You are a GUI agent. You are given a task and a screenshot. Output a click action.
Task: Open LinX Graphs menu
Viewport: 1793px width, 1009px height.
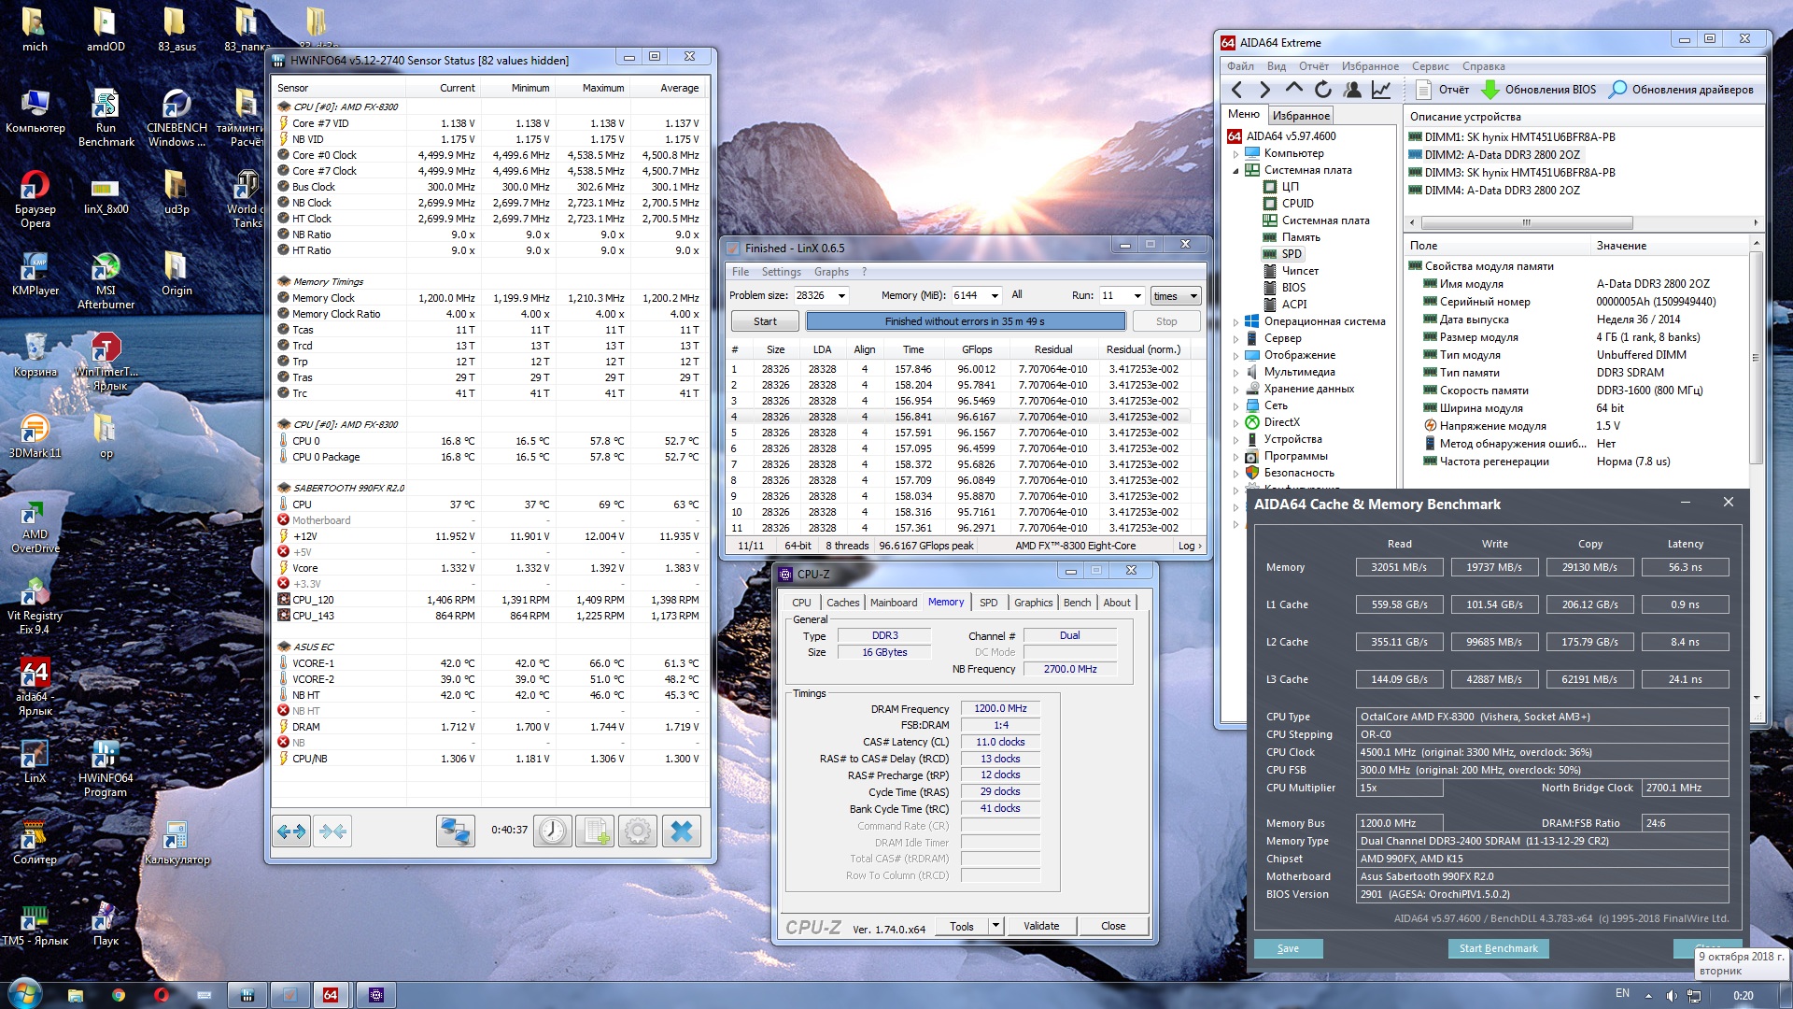(830, 272)
